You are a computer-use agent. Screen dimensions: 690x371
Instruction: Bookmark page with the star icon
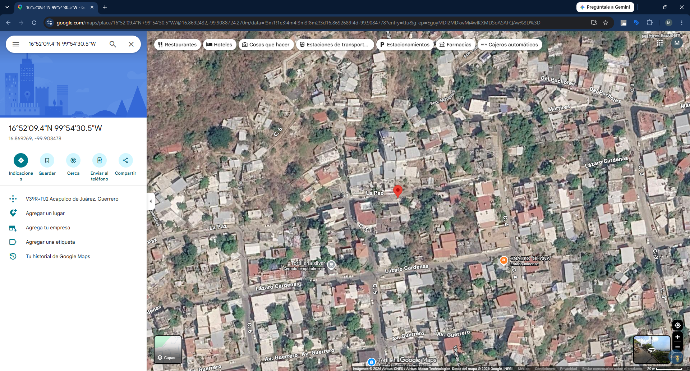pyautogui.click(x=606, y=23)
